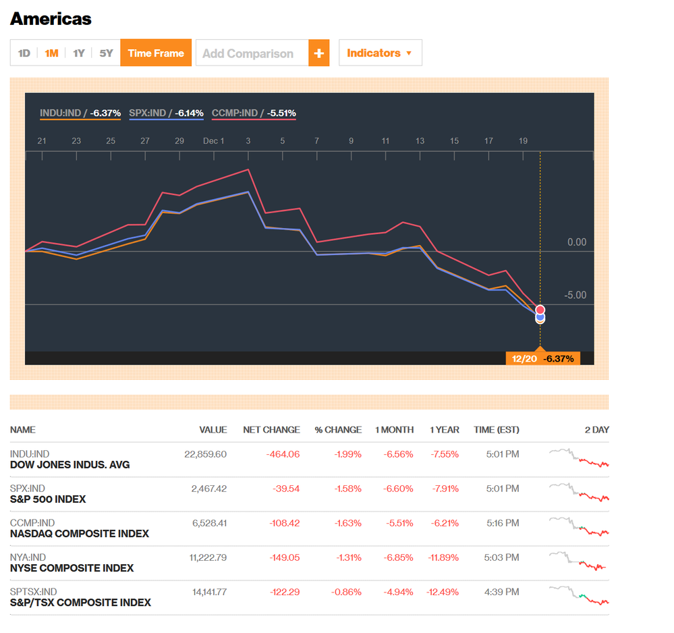Open NYSE COMPOSITE INDEX link
This screenshot has width=674, height=633.
click(x=72, y=568)
